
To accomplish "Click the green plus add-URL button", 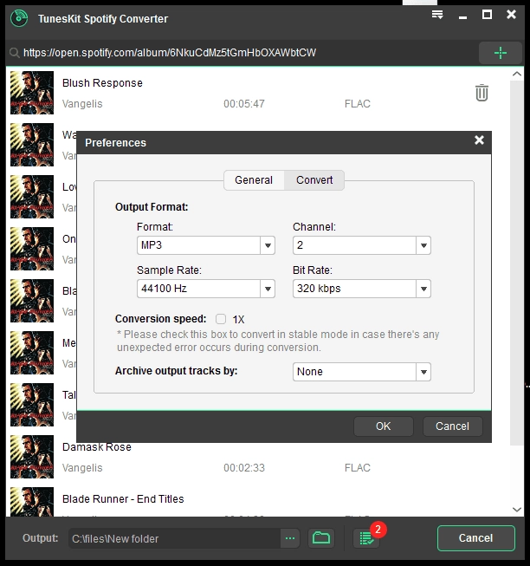I will coord(500,53).
